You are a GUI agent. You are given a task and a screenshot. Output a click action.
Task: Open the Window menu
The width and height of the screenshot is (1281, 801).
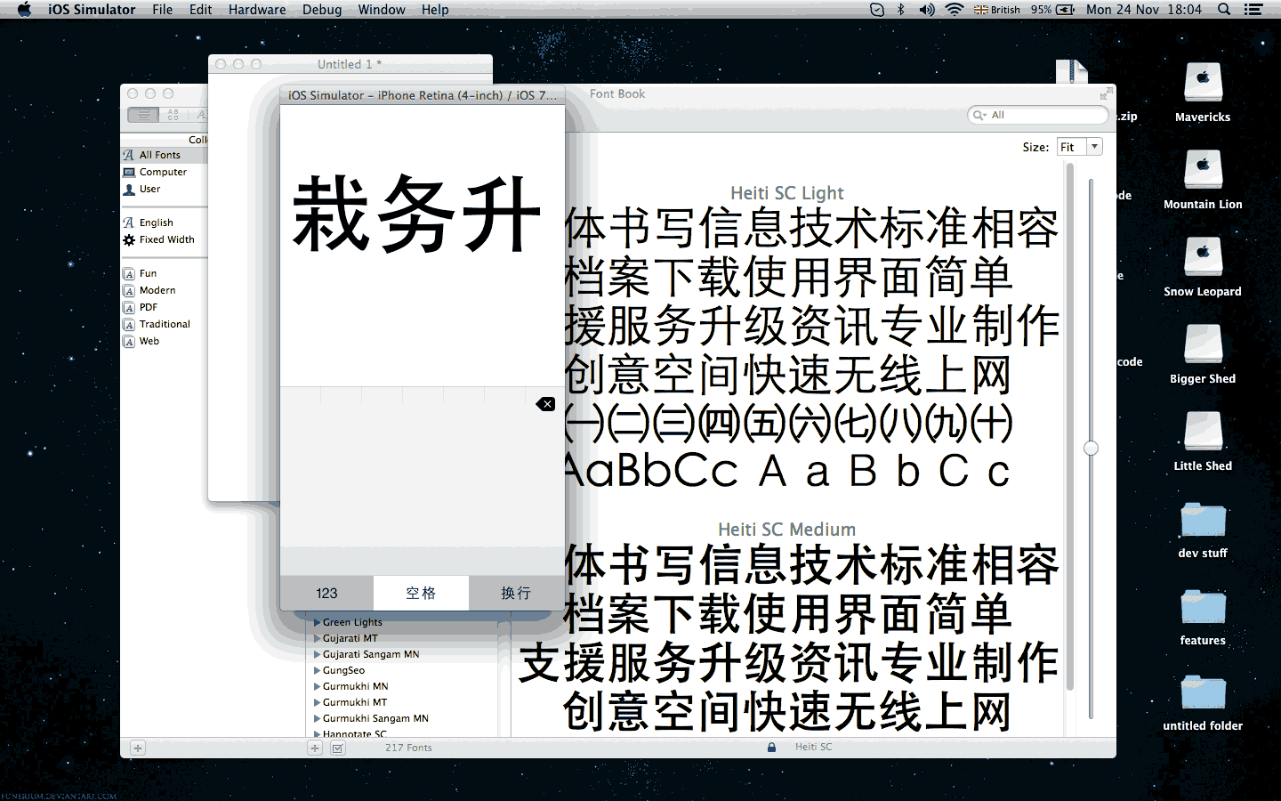pyautogui.click(x=382, y=10)
